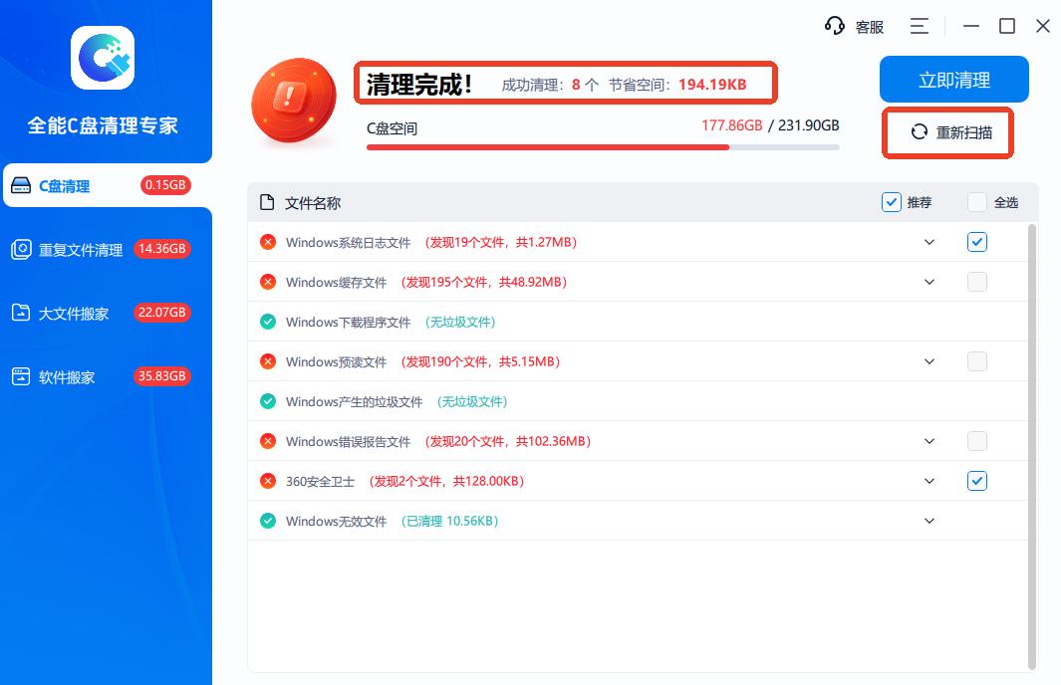Image resolution: width=1061 pixels, height=685 pixels.
Task: Open the hamburger menu icon
Action: (919, 26)
